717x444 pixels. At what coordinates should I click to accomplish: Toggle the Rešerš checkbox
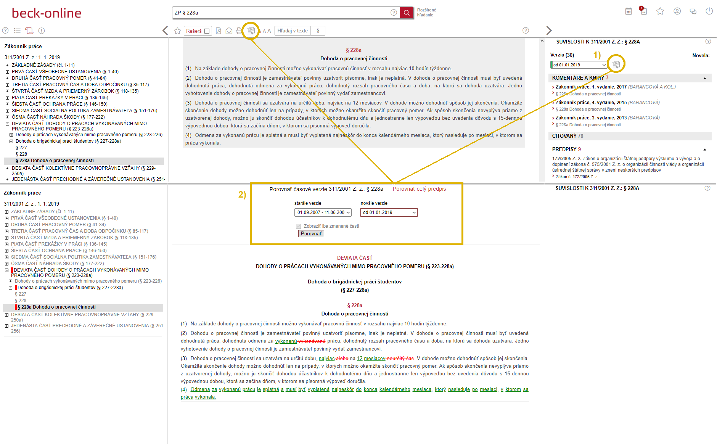tap(207, 31)
